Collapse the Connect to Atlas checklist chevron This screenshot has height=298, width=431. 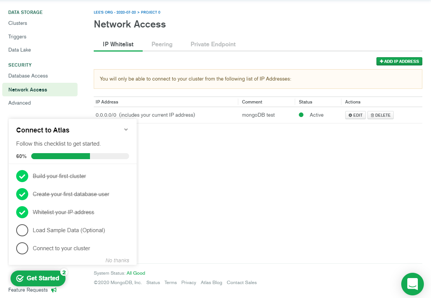[x=126, y=130]
